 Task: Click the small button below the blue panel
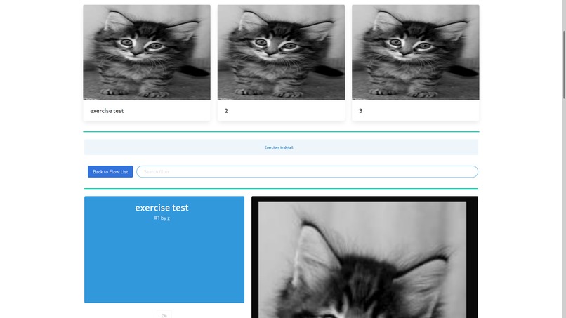click(164, 314)
